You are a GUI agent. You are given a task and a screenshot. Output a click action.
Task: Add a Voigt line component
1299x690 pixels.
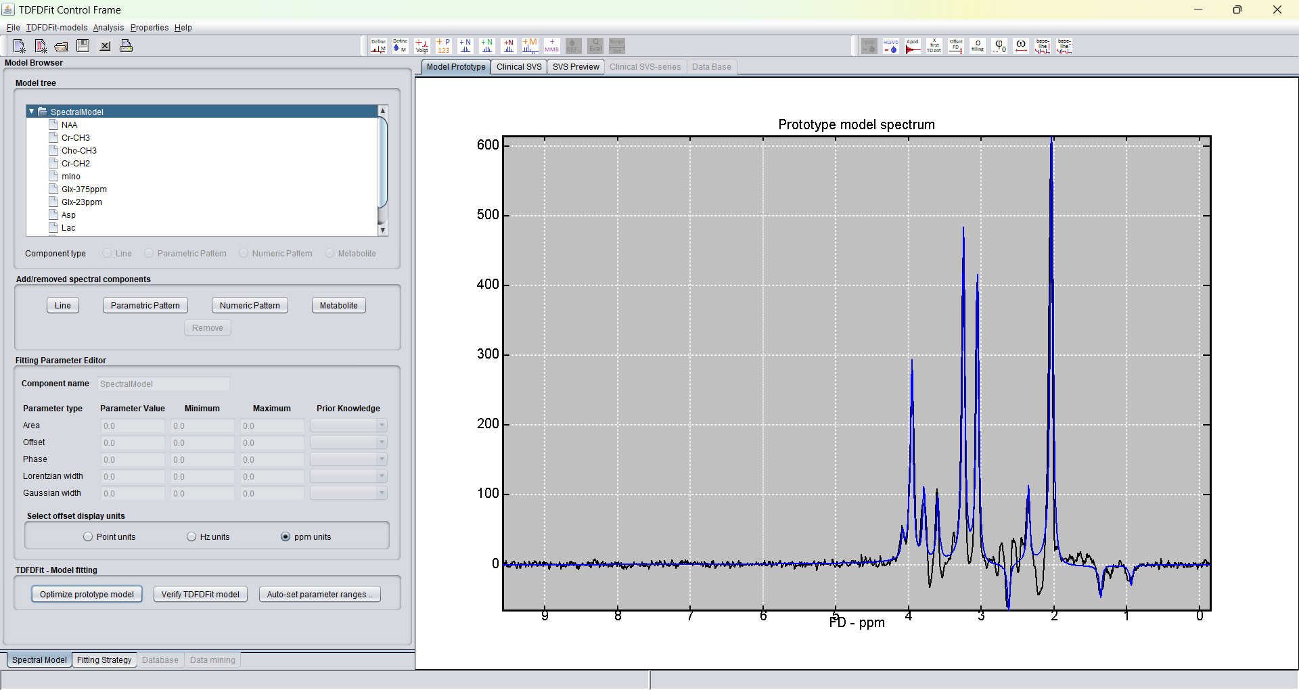point(422,46)
